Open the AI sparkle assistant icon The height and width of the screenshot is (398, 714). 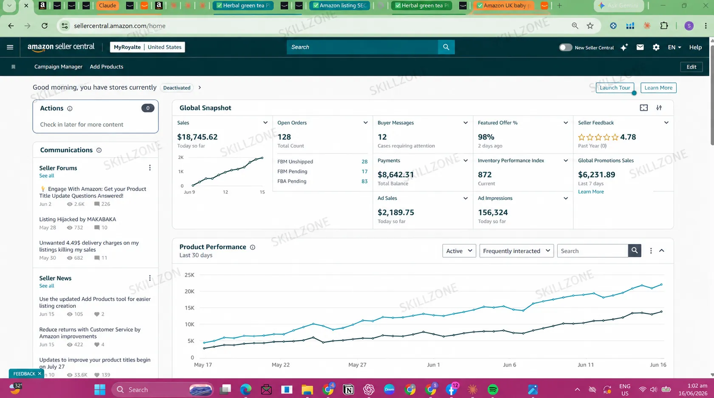624,47
